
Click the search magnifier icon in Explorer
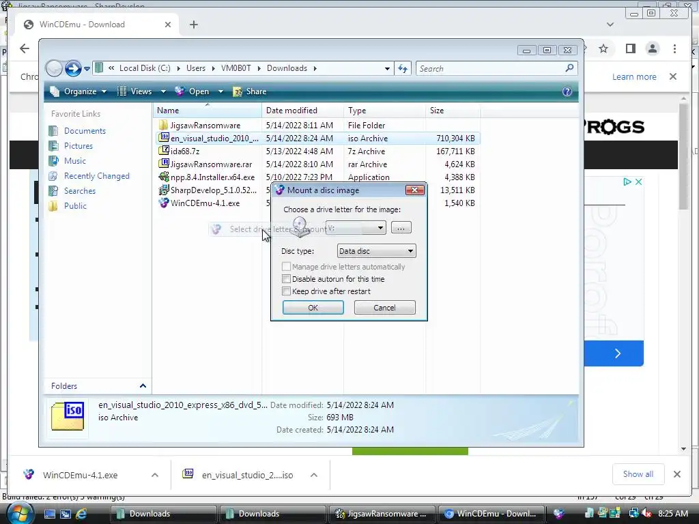(x=569, y=68)
